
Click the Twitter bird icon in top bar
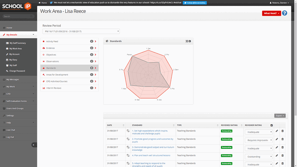(x=51, y=3)
